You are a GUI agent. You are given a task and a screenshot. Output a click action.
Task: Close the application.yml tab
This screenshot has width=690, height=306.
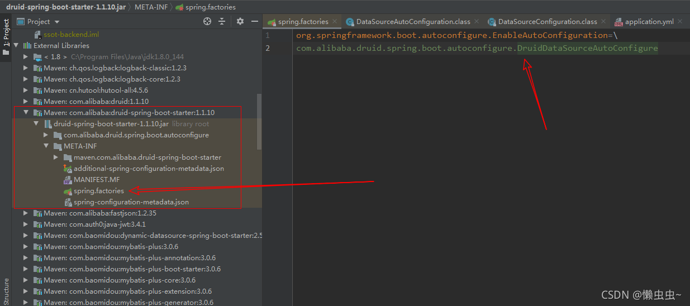coord(680,22)
